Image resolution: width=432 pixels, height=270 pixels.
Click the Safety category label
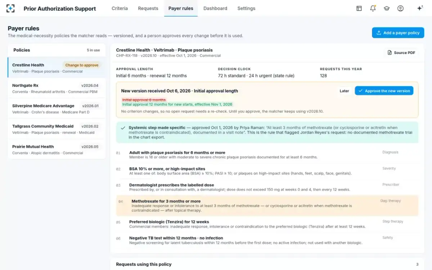pyautogui.click(x=387, y=238)
